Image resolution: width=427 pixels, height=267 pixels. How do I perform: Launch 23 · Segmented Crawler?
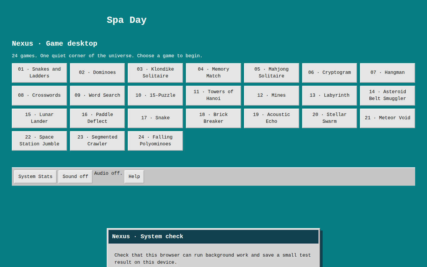pos(97,141)
